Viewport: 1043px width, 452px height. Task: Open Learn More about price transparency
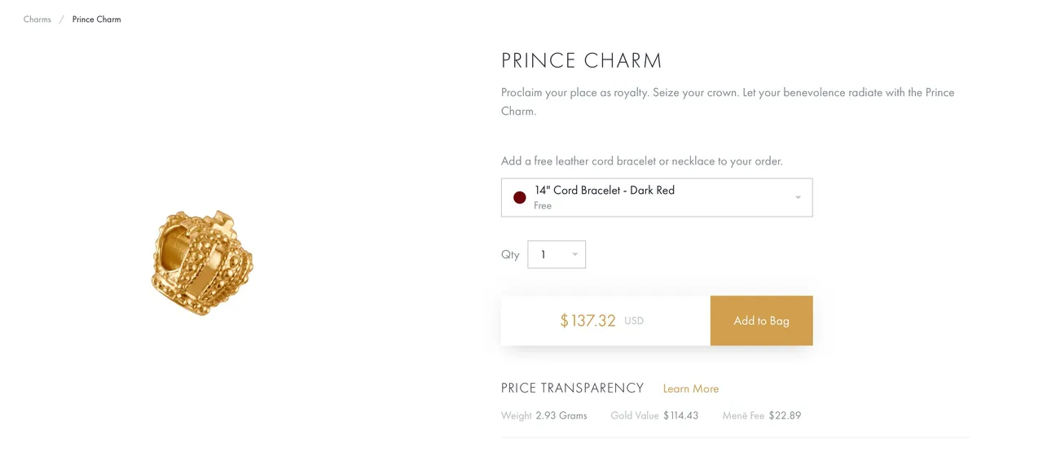[x=691, y=388]
